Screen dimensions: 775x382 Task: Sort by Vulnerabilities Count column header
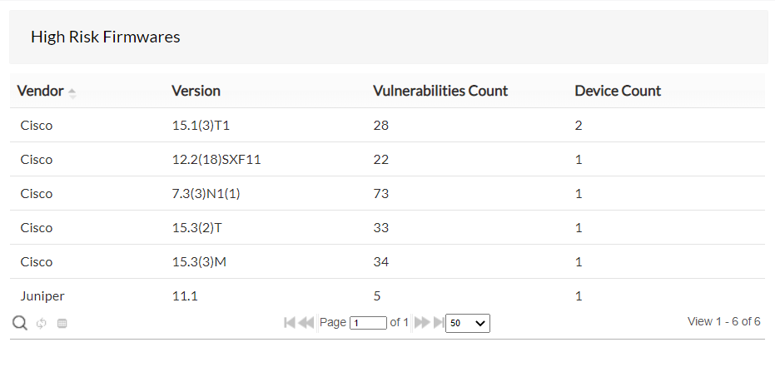440,91
